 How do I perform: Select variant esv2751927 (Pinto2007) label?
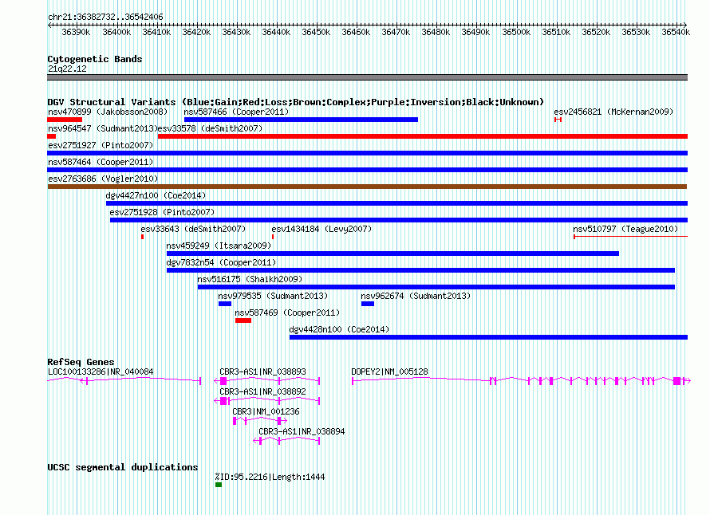(101, 145)
